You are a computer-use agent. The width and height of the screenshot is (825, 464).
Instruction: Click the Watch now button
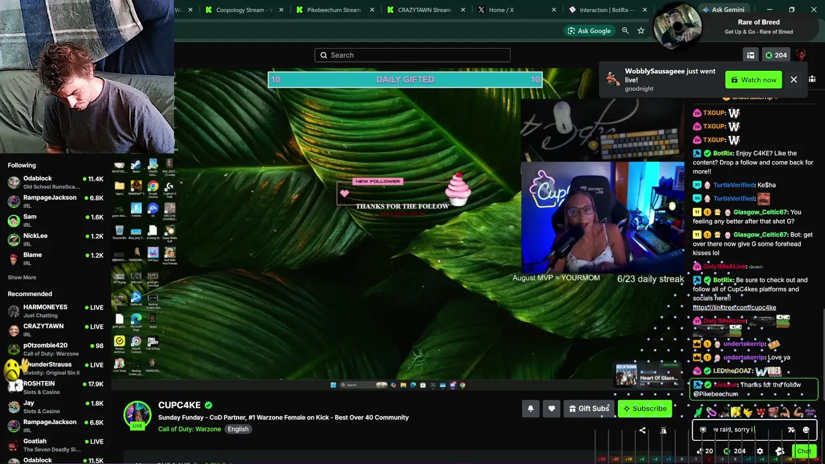753,80
